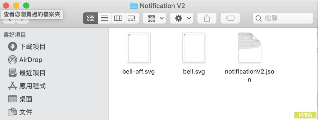The height and width of the screenshot is (120, 318).
Task: Click the 喜好項目 sidebar section header
Action: click(15, 35)
